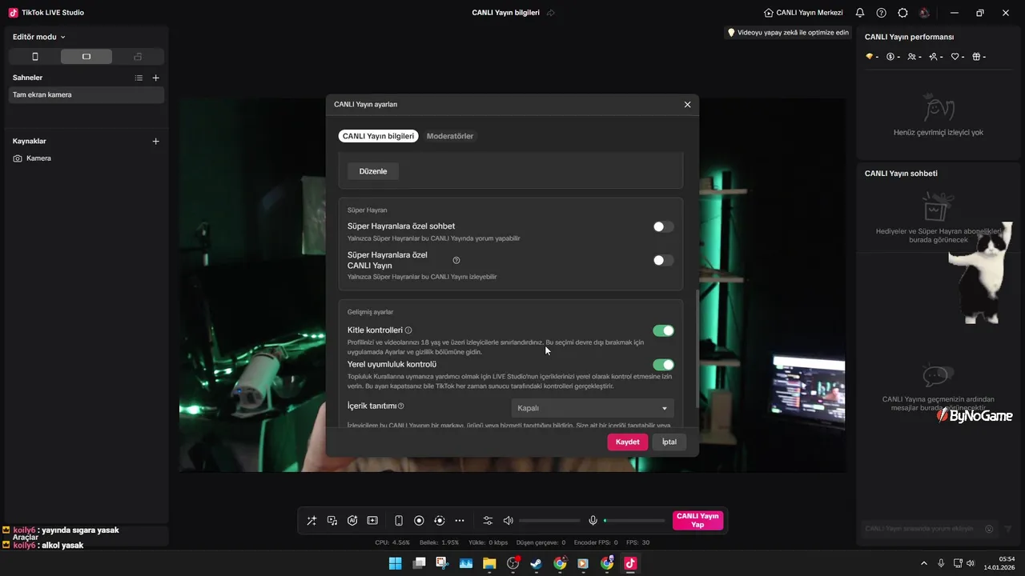The image size is (1025, 576).
Task: Add a new source with plus icon beside Kaynaklar
Action: [x=156, y=141]
